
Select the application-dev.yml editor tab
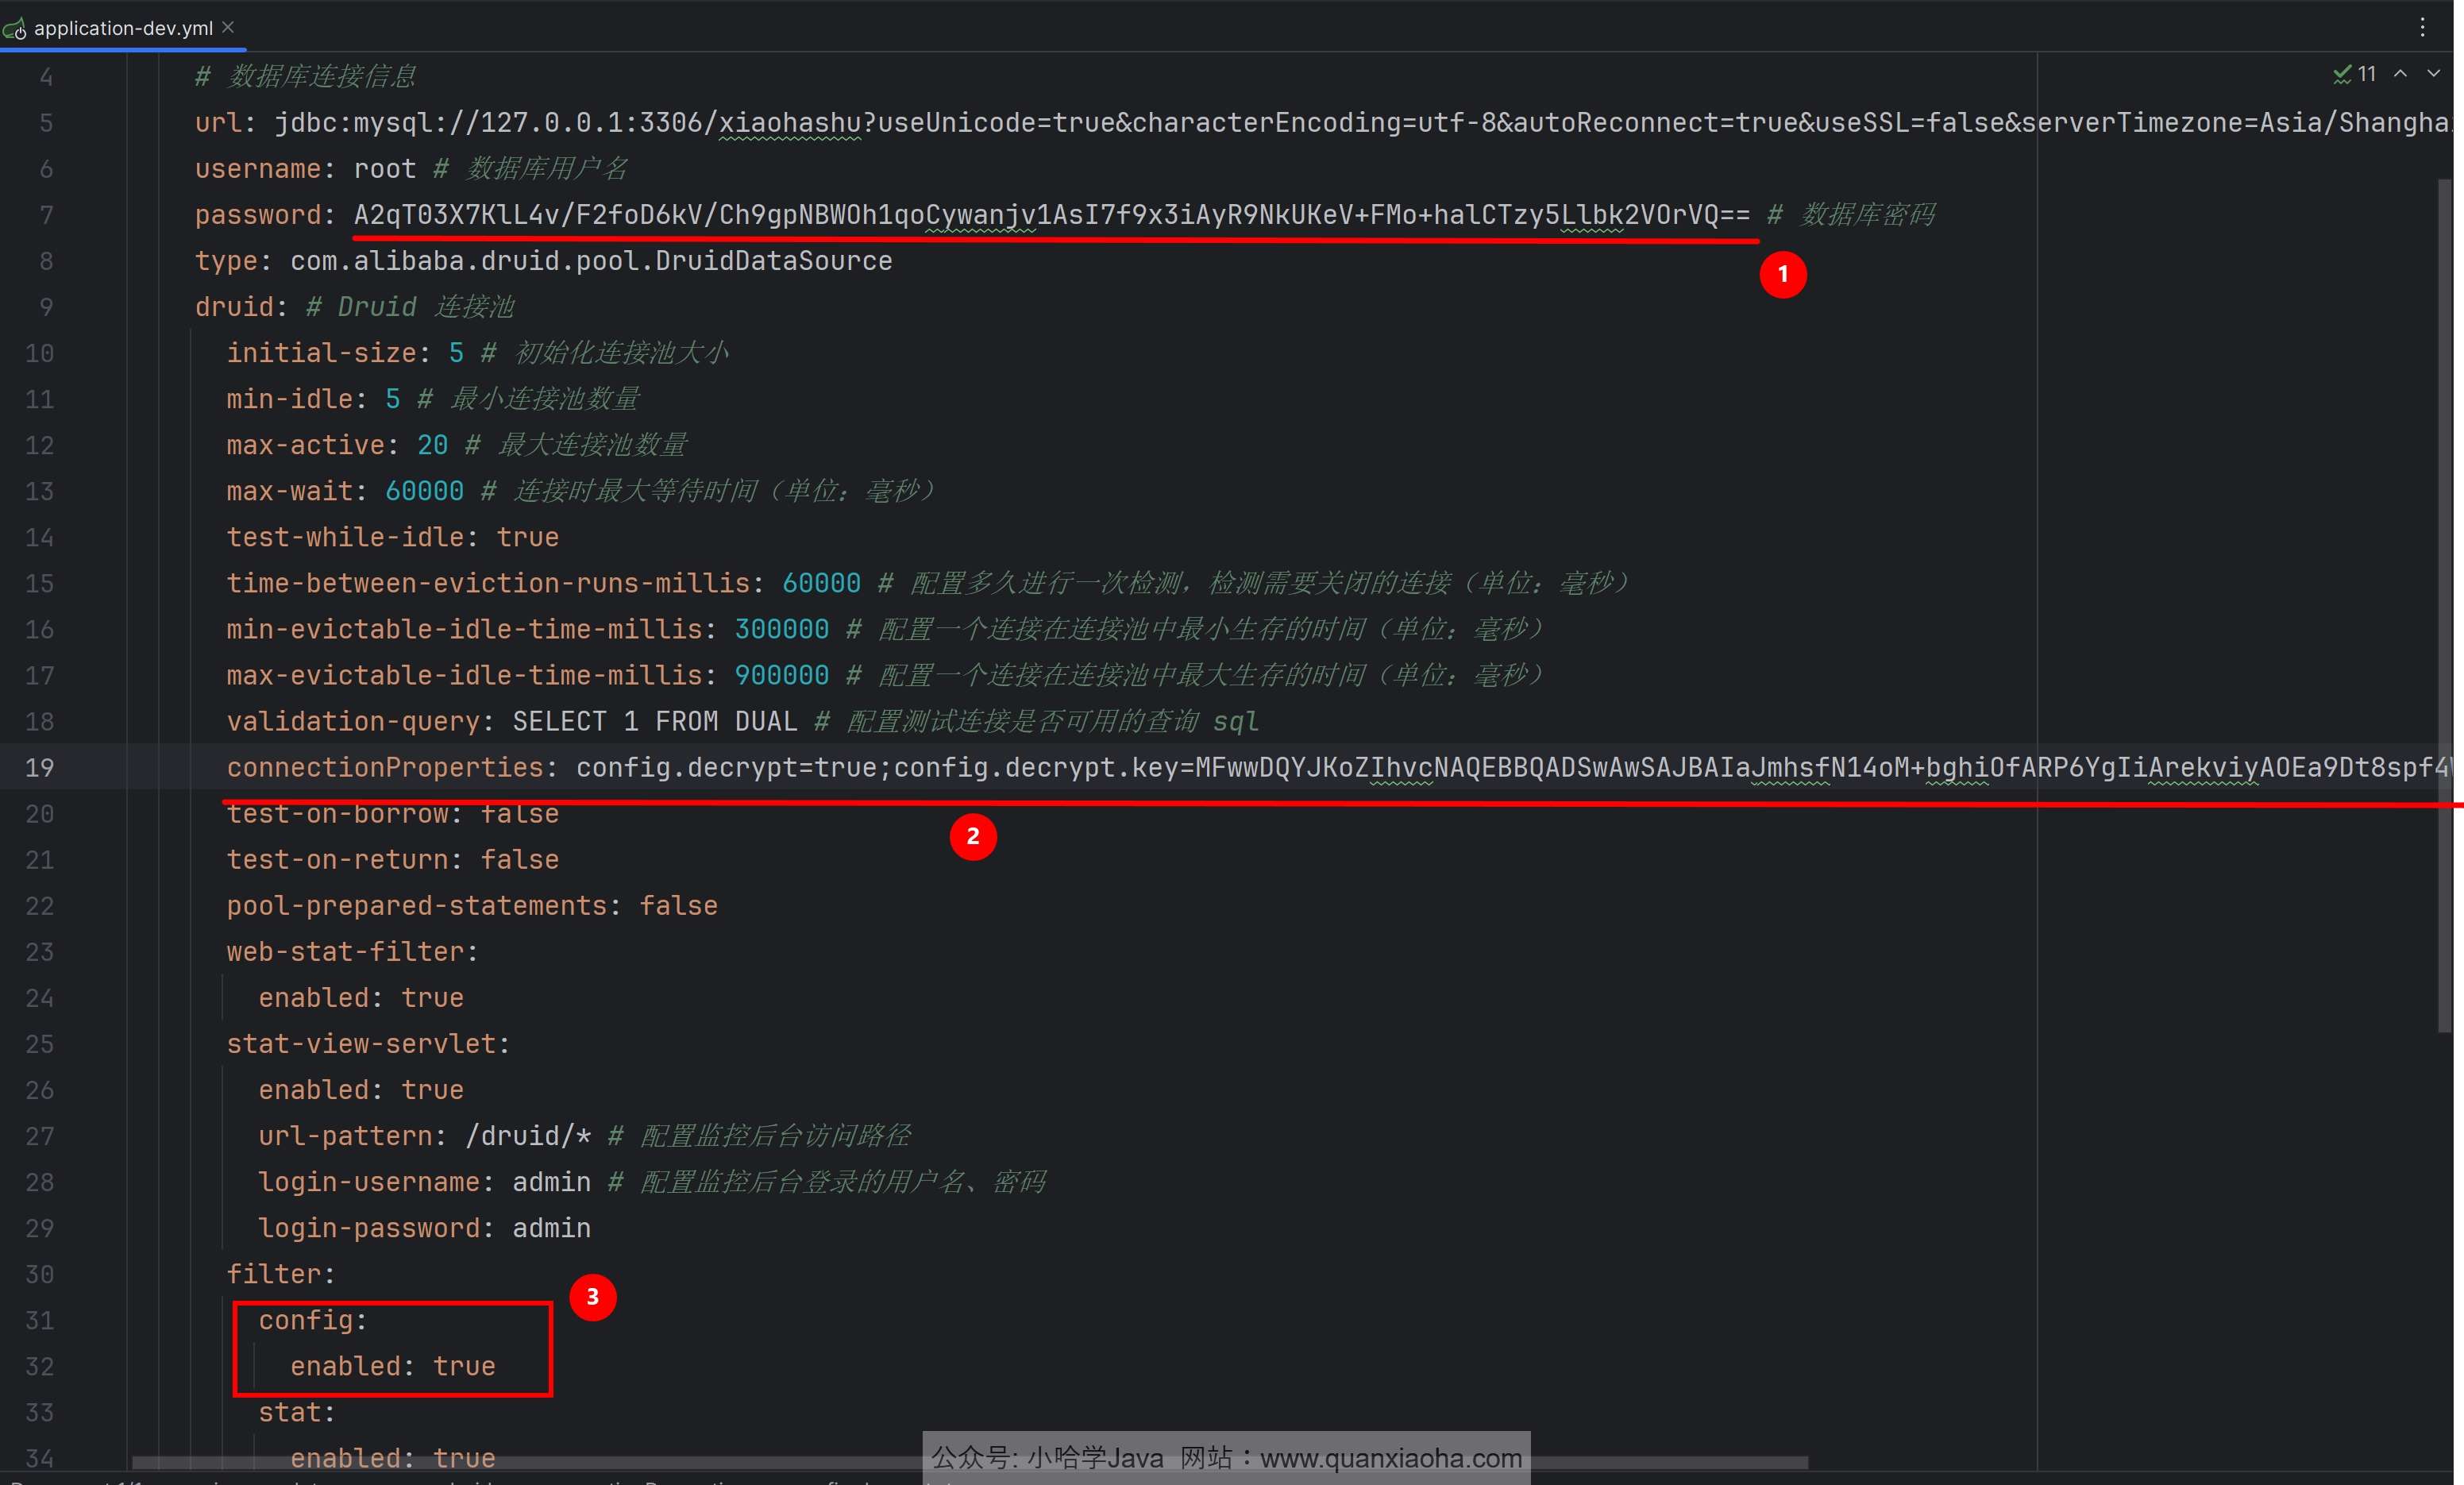point(123,28)
